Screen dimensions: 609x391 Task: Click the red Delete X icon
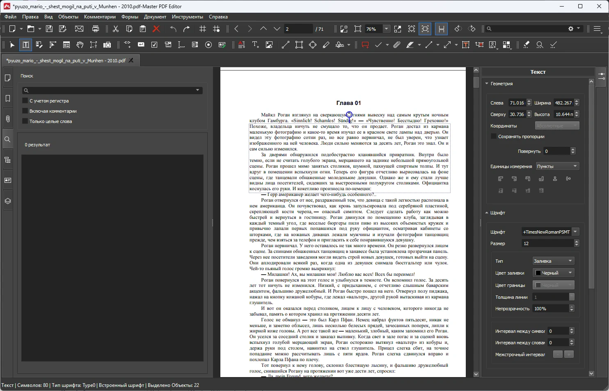(156, 29)
